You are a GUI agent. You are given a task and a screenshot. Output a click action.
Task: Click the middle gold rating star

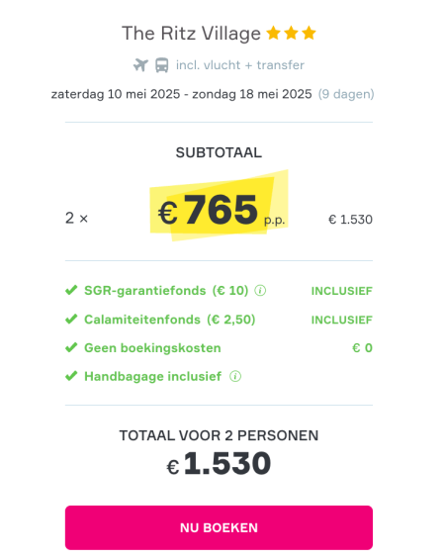click(291, 33)
